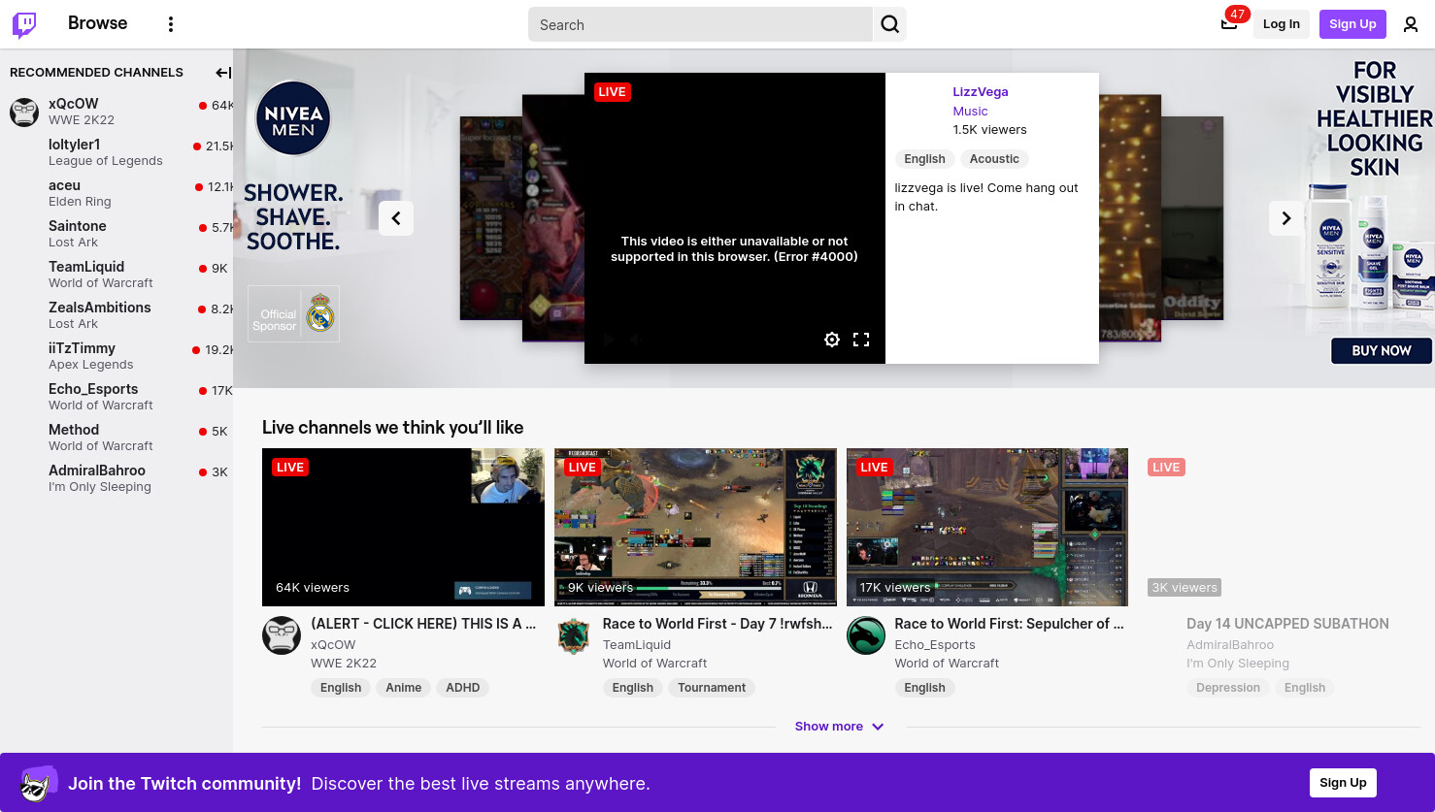
Task: Open World of Warcraft under TeamLiquid card
Action: point(655,664)
